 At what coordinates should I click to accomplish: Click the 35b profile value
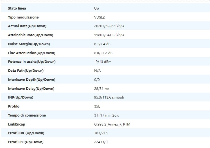tap(97, 106)
